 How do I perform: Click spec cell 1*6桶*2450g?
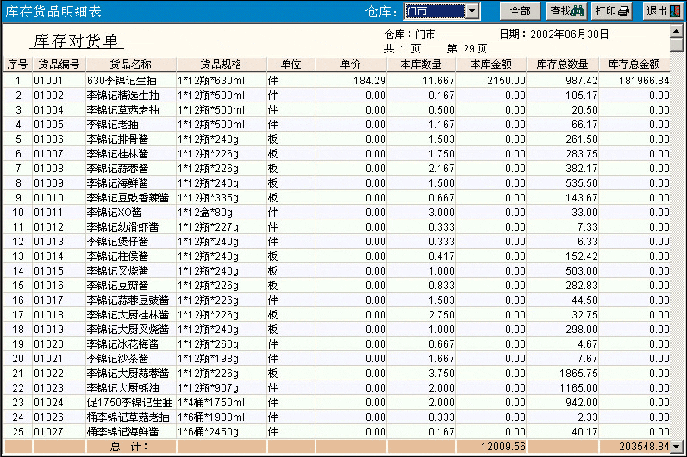coord(208,432)
